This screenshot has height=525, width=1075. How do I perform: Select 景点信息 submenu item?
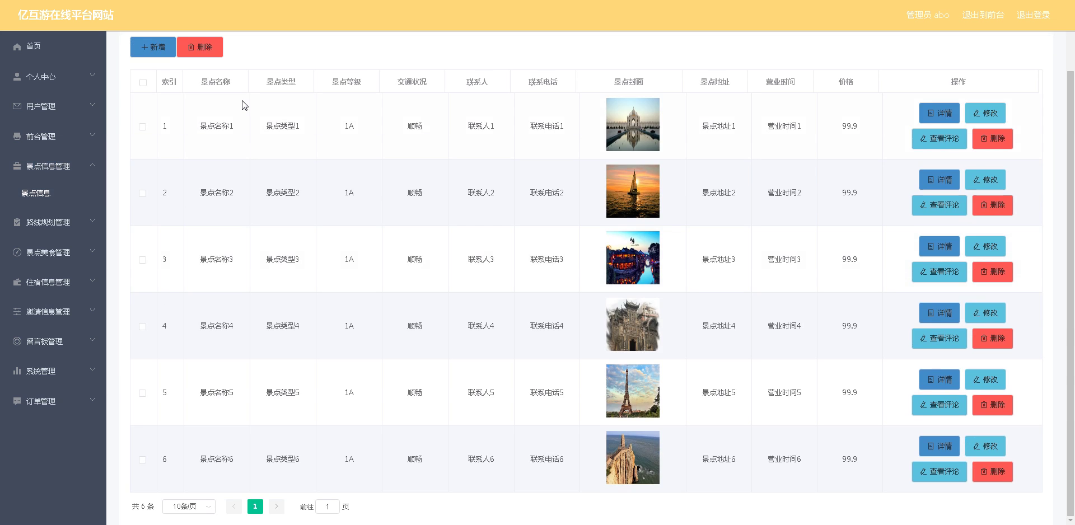(x=36, y=193)
